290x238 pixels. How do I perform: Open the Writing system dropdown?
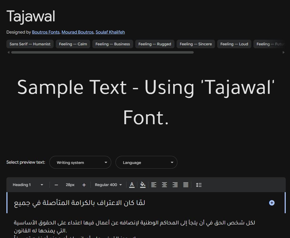(80, 162)
